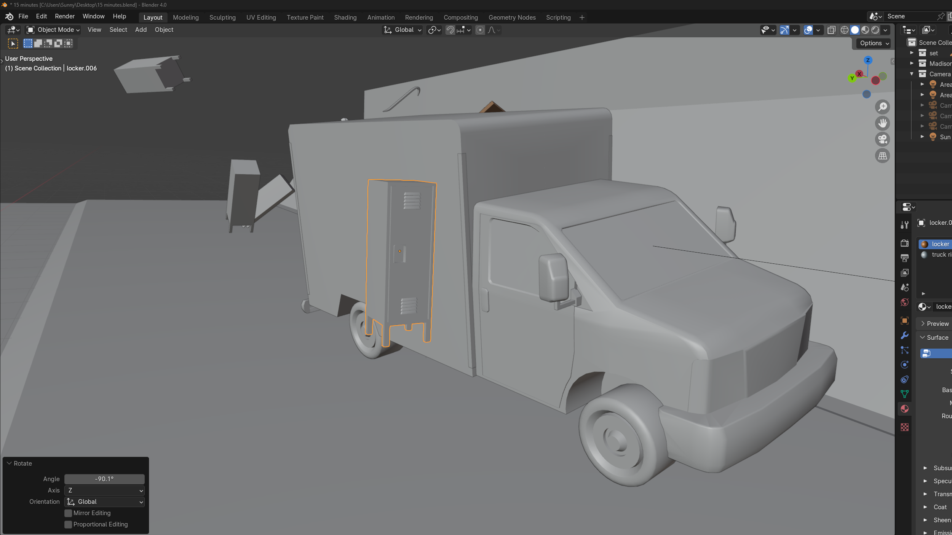Toggle snapping magnet
Screen dimensions: 952x535
point(450,30)
